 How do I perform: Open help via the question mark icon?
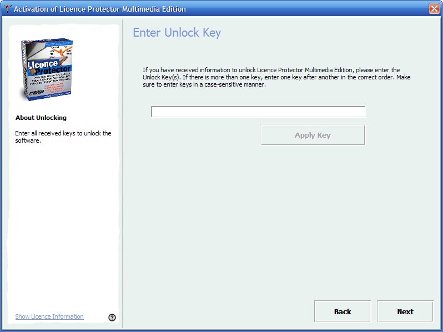click(x=112, y=318)
